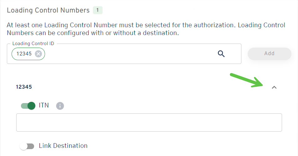
Task: Turn off the ITN switch
Action: pyautogui.click(x=28, y=106)
